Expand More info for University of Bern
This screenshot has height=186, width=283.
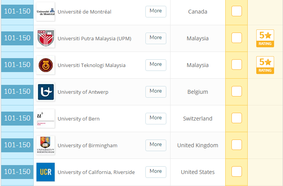[x=155, y=118]
